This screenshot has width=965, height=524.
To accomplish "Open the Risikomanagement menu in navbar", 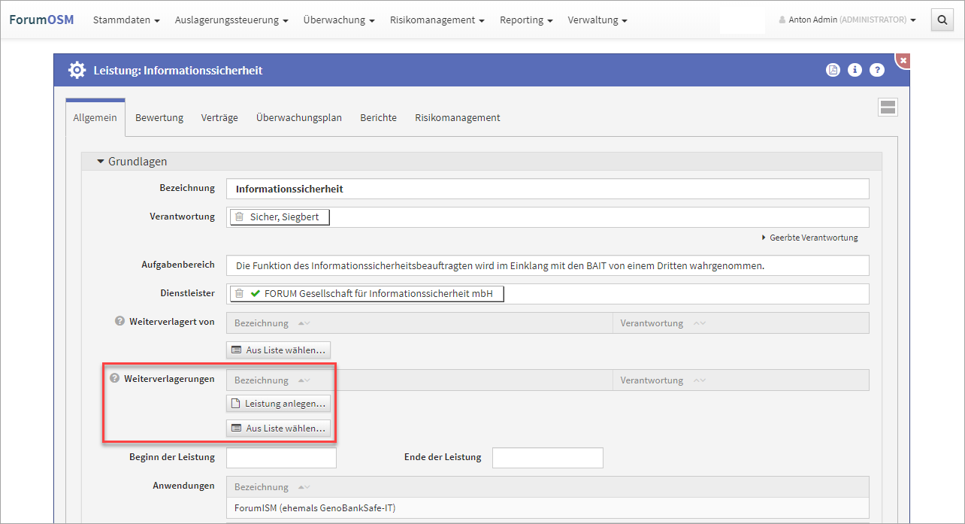I will (x=437, y=20).
